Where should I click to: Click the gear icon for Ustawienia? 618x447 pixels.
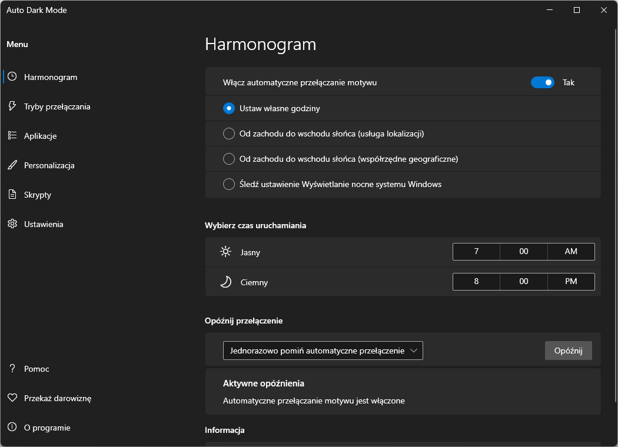12,223
